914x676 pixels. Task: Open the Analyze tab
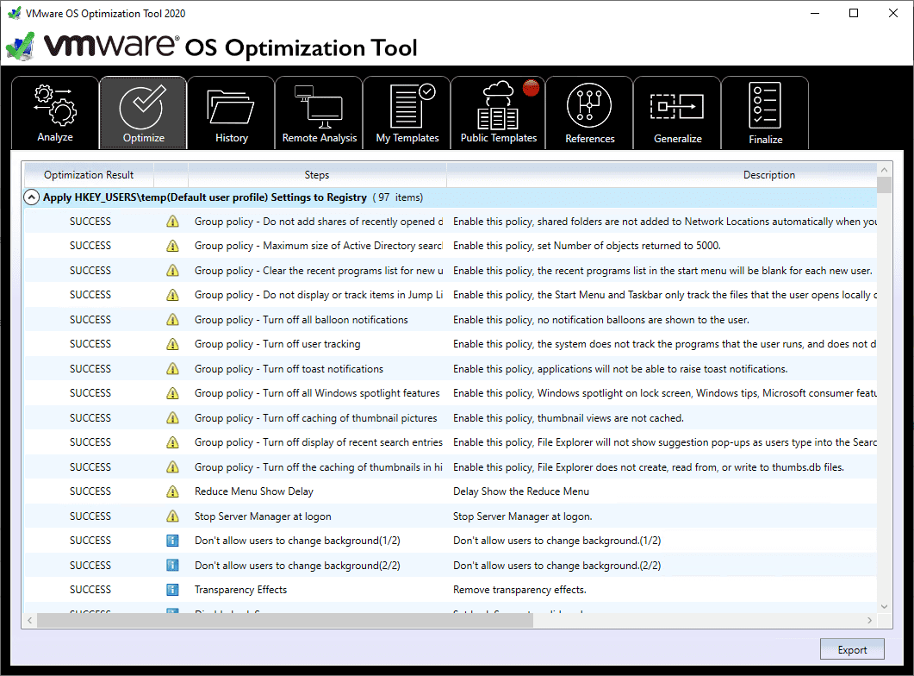tap(55, 113)
